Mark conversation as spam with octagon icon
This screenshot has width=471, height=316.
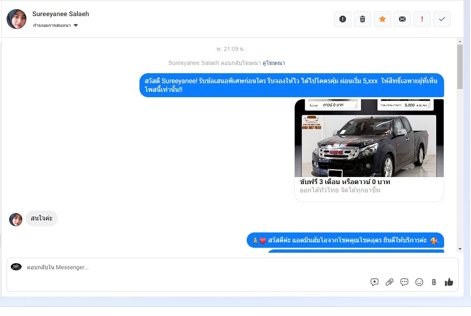(342, 19)
